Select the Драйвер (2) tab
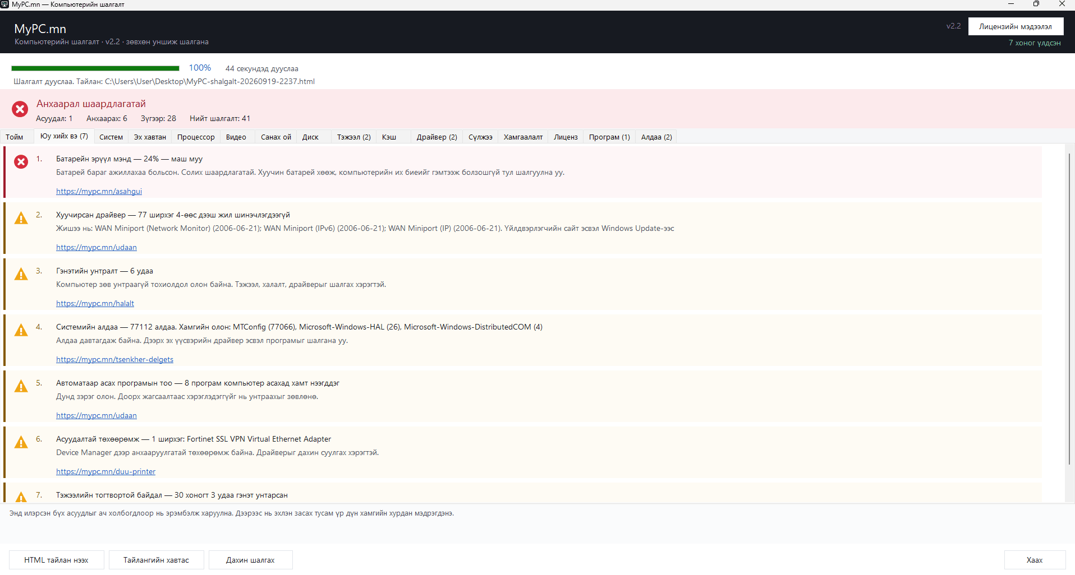Viewport: 1075px width, 575px height. (437, 137)
